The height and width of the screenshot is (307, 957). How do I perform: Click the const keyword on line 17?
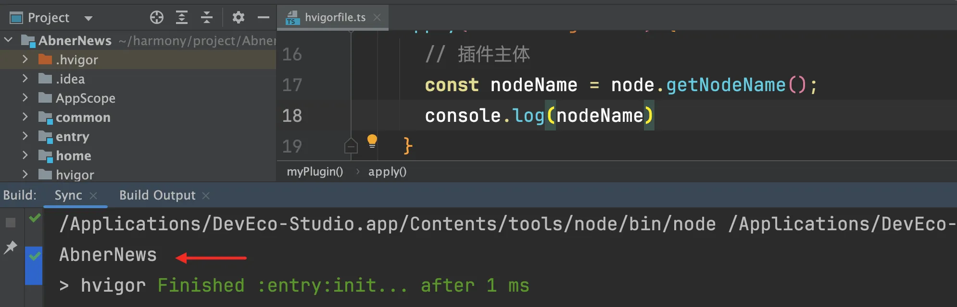coord(452,85)
